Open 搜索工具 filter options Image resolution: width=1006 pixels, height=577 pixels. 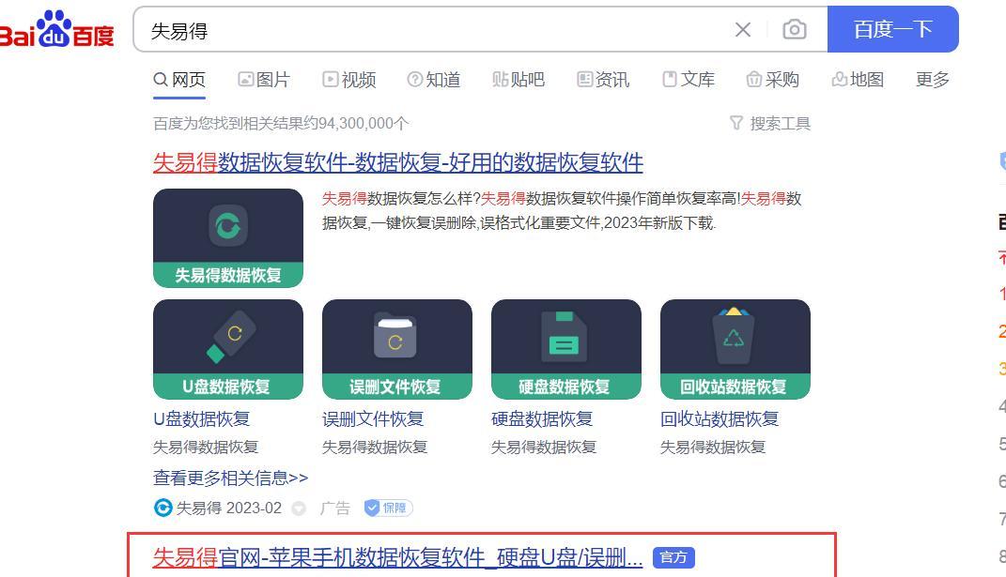click(x=770, y=123)
